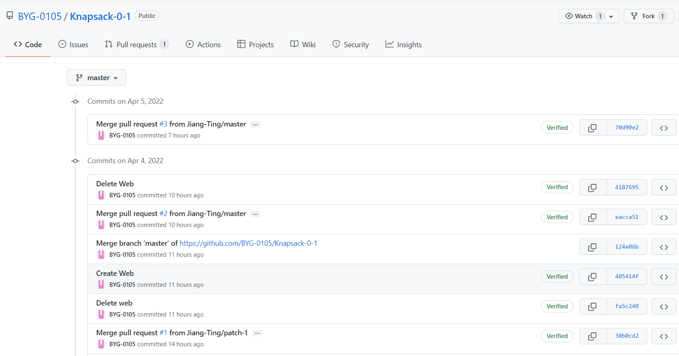
Task: Open commit hash eacca51
Action: pos(627,217)
